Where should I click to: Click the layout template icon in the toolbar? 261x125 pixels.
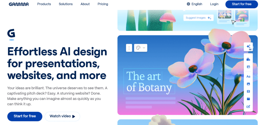click(x=248, y=67)
